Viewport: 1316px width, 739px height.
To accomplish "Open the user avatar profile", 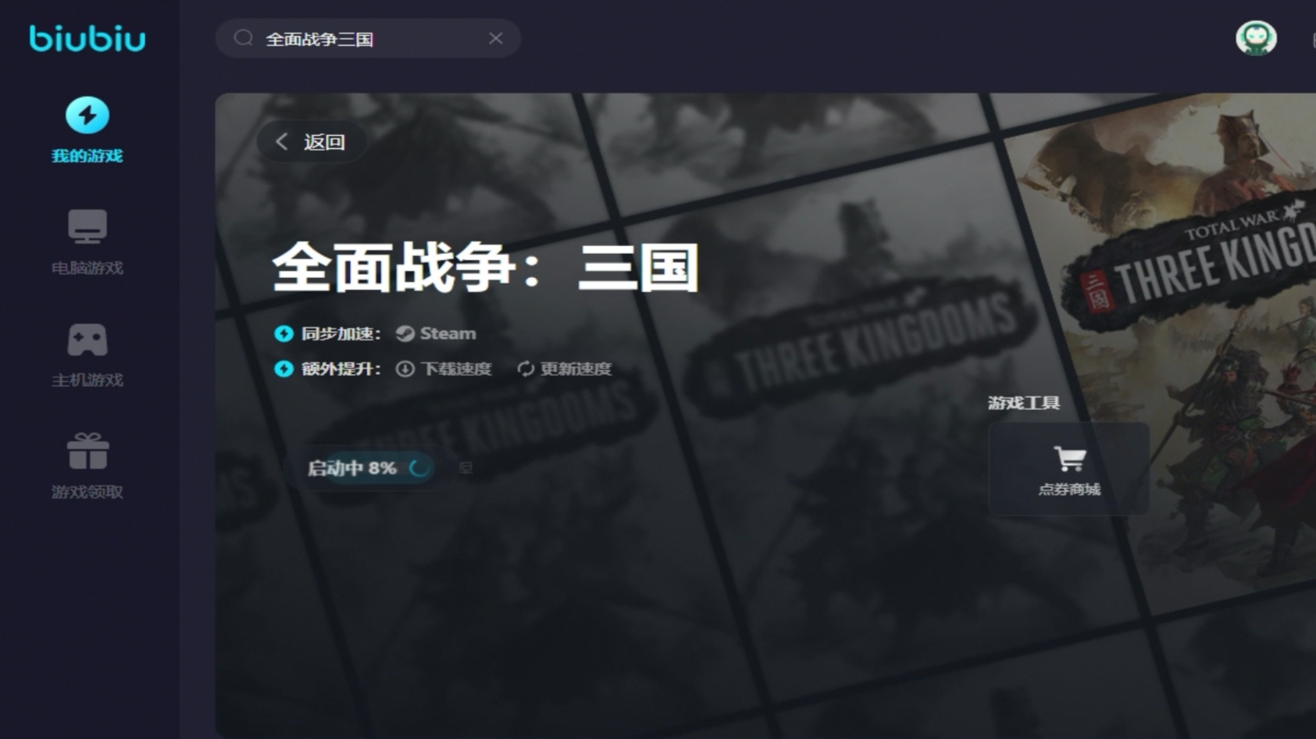I will point(1256,37).
